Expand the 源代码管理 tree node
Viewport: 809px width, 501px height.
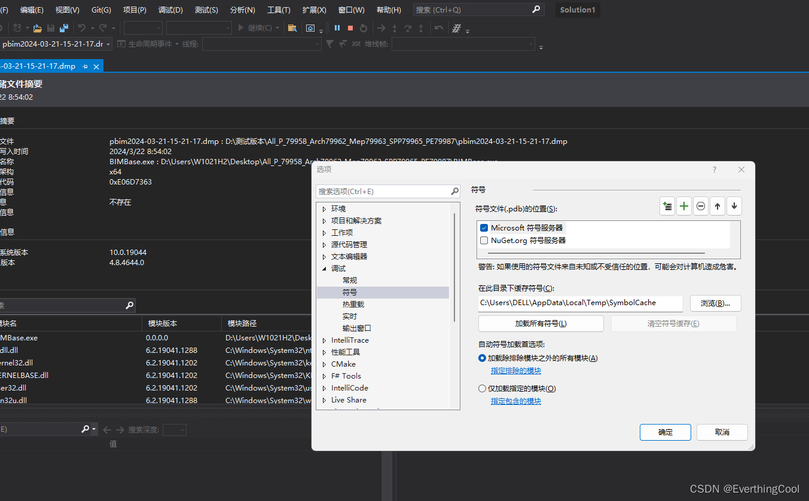(x=324, y=245)
